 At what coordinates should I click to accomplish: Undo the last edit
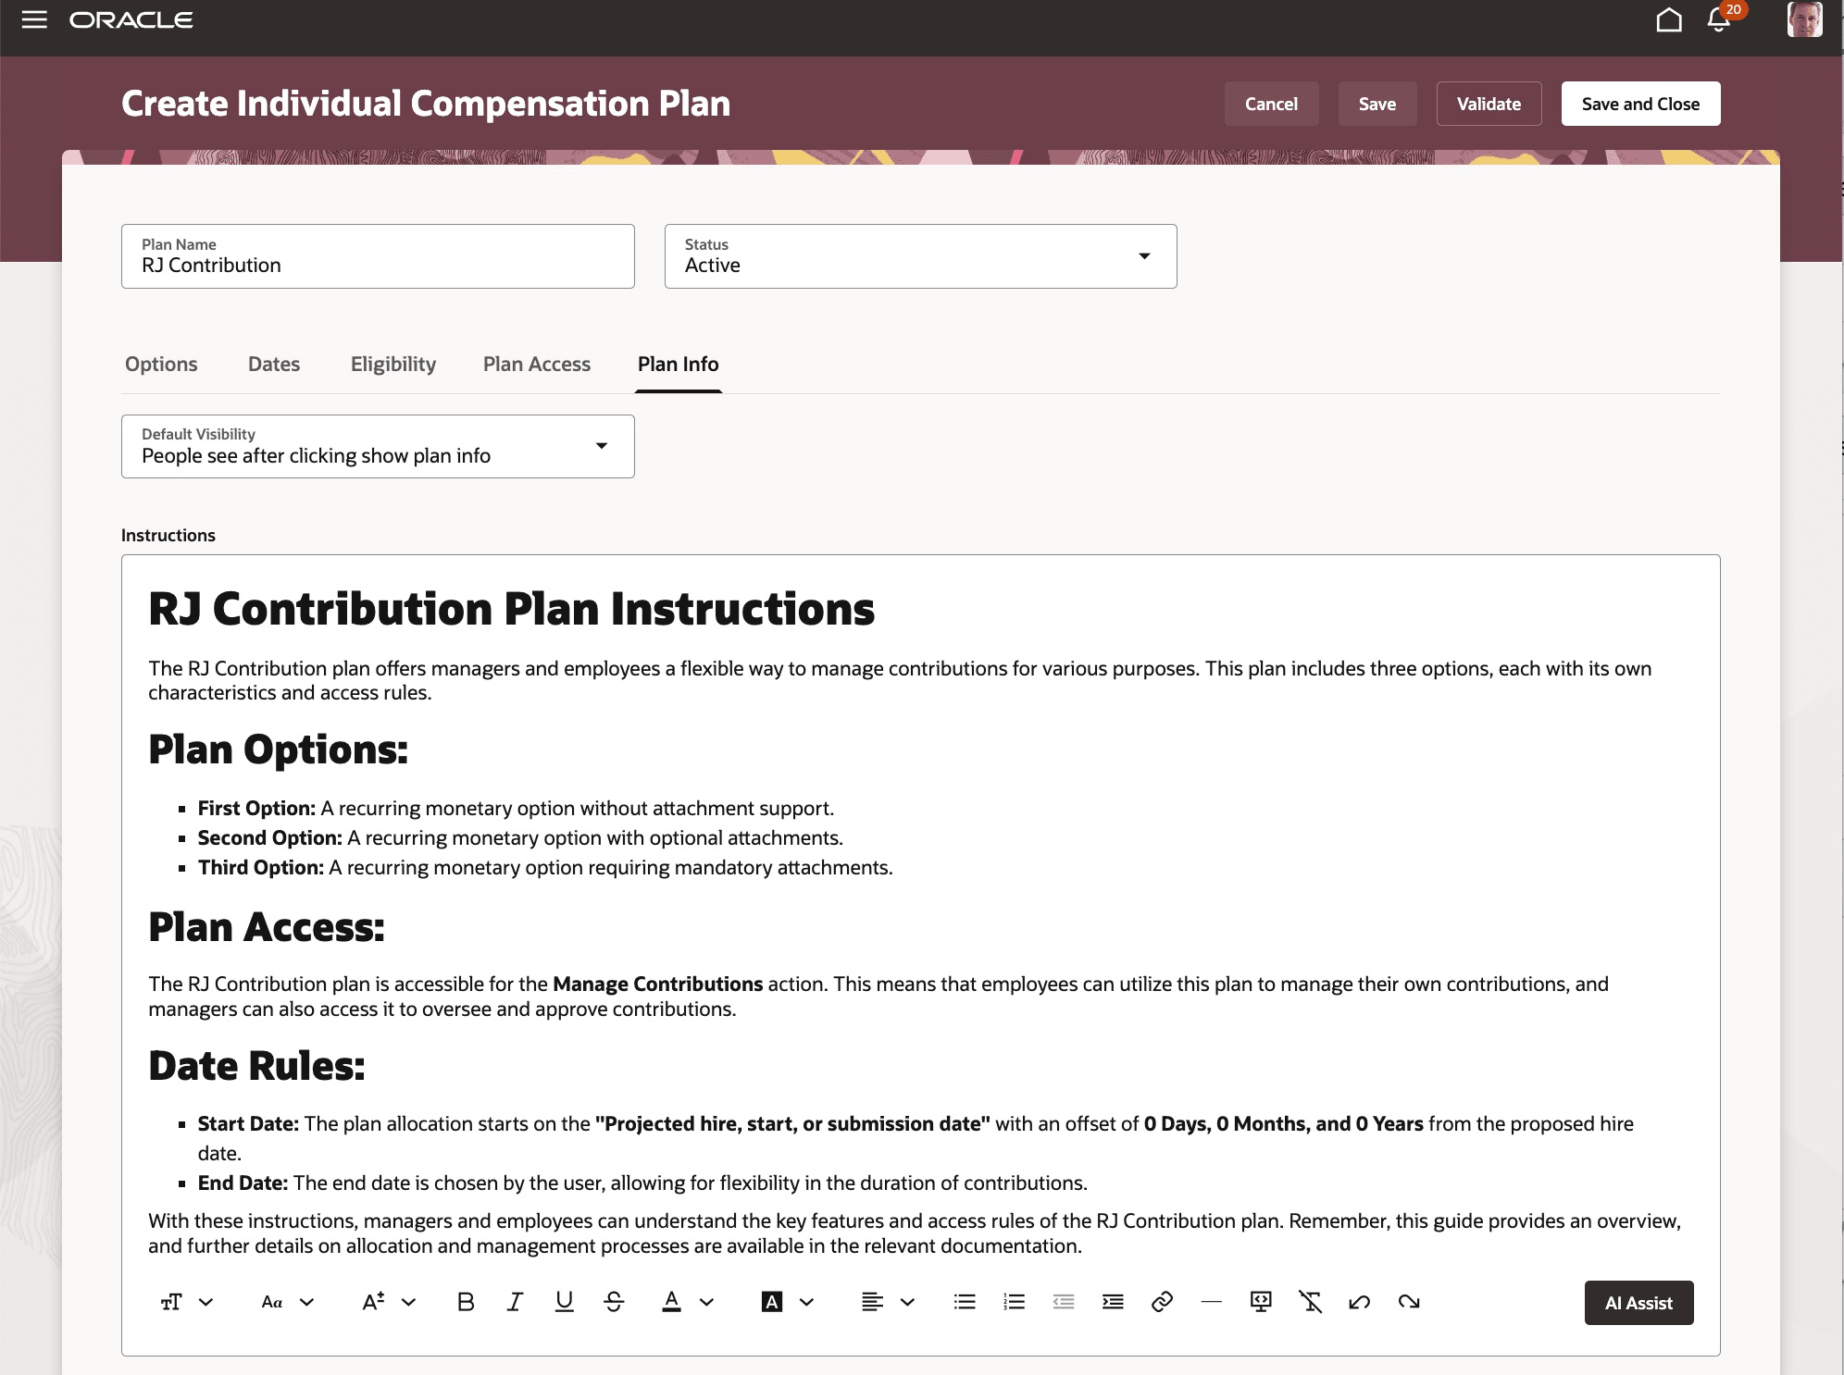(1359, 1302)
